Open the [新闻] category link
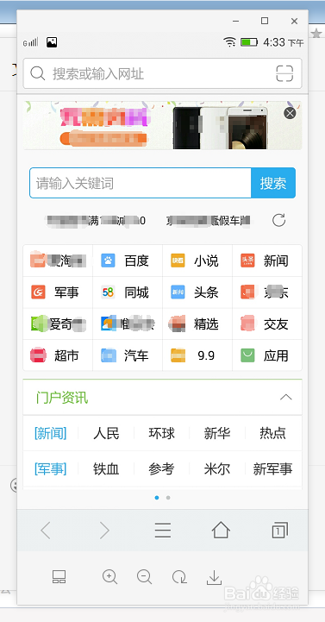The width and height of the screenshot is (325, 622). pyautogui.click(x=50, y=433)
